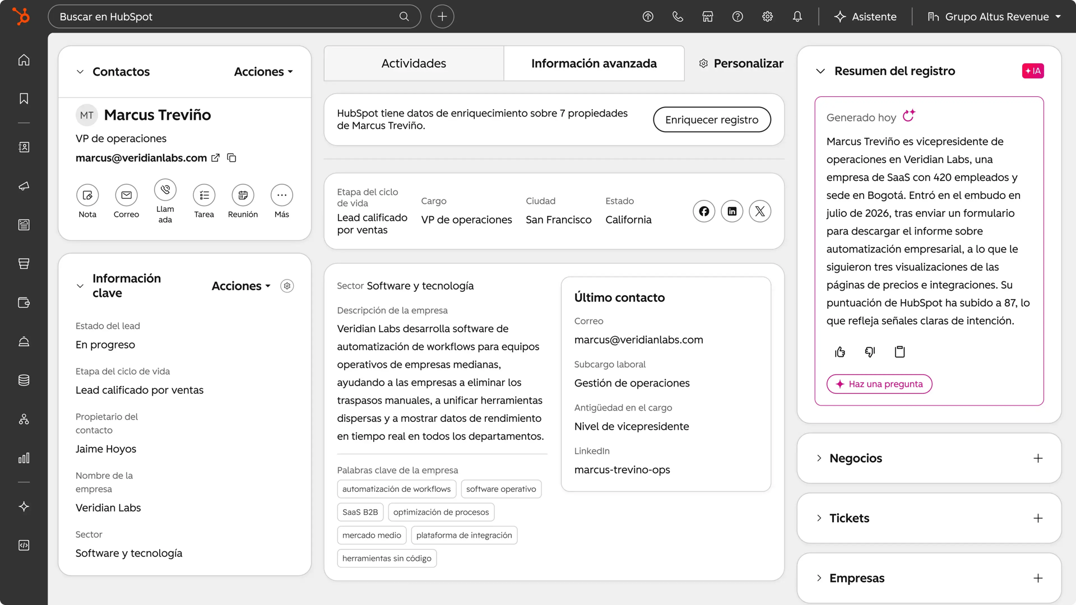This screenshot has width=1076, height=605.
Task: Open the marketplace icon in top bar
Action: coord(708,17)
